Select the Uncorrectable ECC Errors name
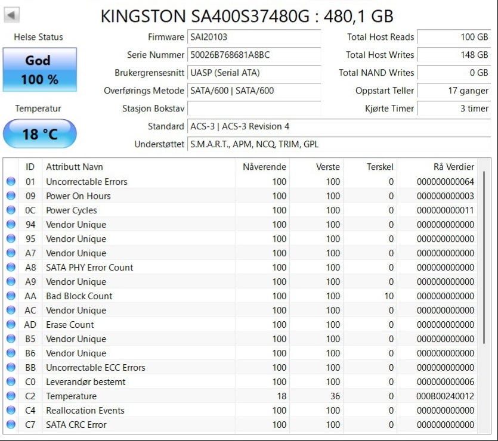 [x=95, y=367]
